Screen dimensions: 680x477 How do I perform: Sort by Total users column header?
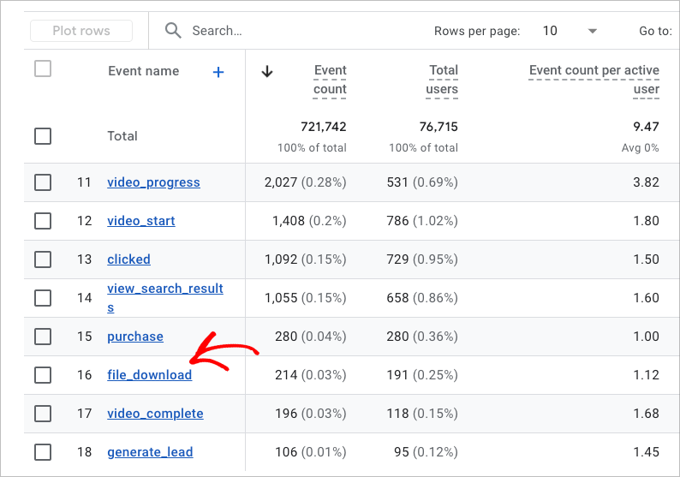click(x=443, y=80)
